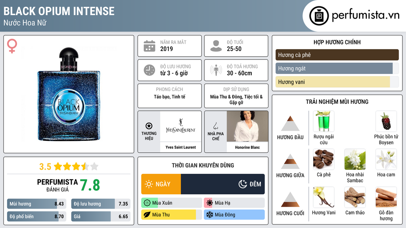
Task: Click the từ 3 - 6 giờ longevity value
Action: 174,73
